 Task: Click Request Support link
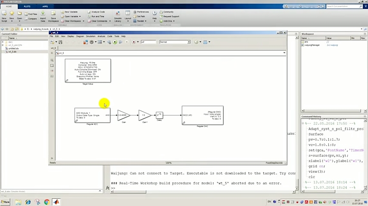coord(171,16)
